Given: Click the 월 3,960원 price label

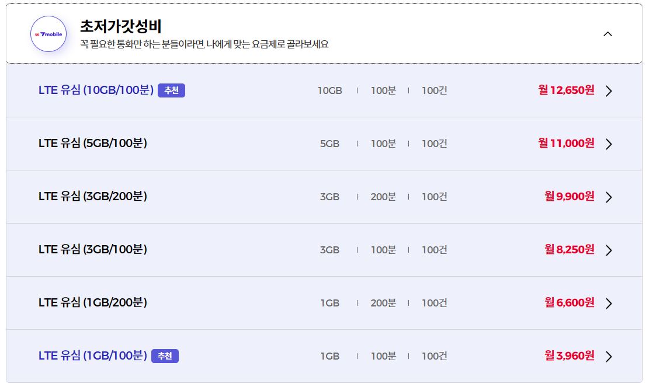Looking at the screenshot, I should click(x=570, y=356).
